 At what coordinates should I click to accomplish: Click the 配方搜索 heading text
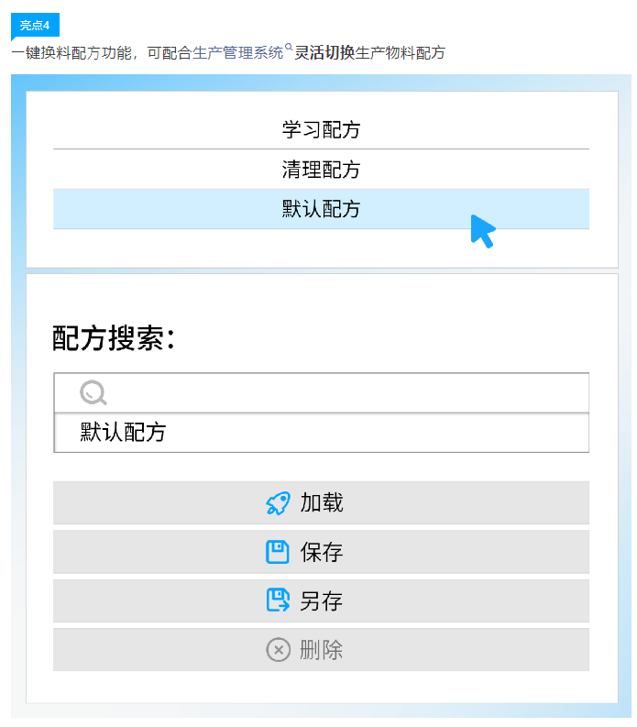[114, 338]
